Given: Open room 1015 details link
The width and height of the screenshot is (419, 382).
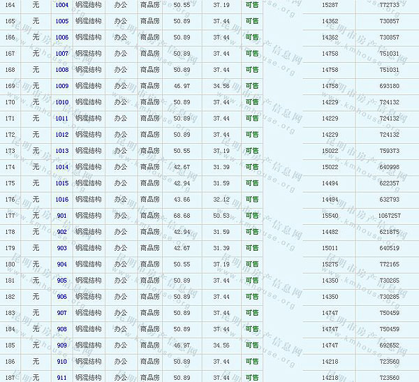Looking at the screenshot, I should [62, 183].
